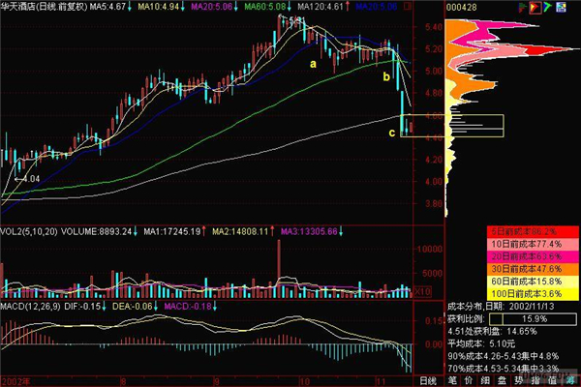This screenshot has width=581, height=387.
Task: Switch to the 日线 period tab
Action: pyautogui.click(x=428, y=380)
